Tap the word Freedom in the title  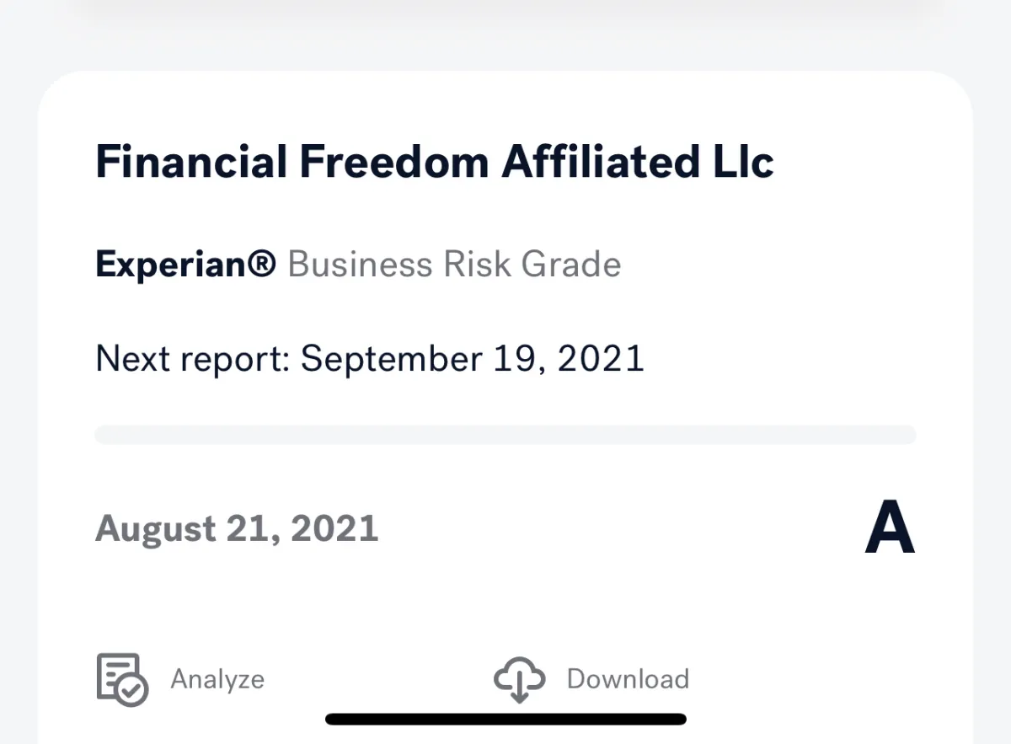(x=393, y=162)
